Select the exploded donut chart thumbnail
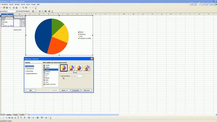This screenshot has width=217, height=122. (x=86, y=68)
